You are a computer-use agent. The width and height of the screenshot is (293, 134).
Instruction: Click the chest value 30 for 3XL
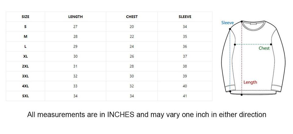pos(132,76)
